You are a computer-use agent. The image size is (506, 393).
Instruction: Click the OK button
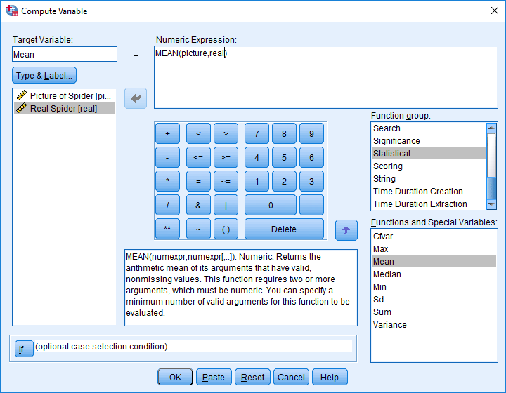click(175, 377)
